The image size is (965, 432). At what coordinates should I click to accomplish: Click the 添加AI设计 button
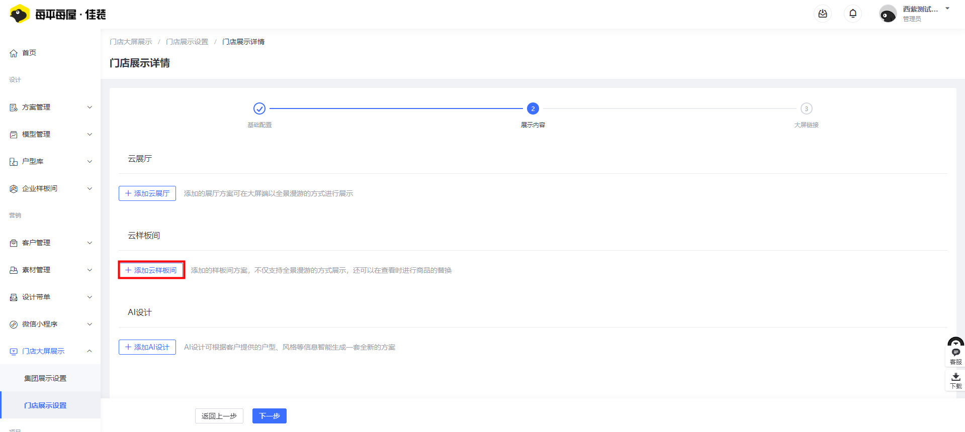147,347
